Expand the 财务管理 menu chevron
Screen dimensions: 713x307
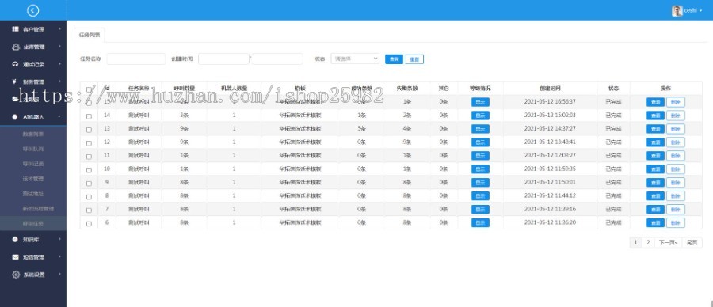(x=59, y=81)
